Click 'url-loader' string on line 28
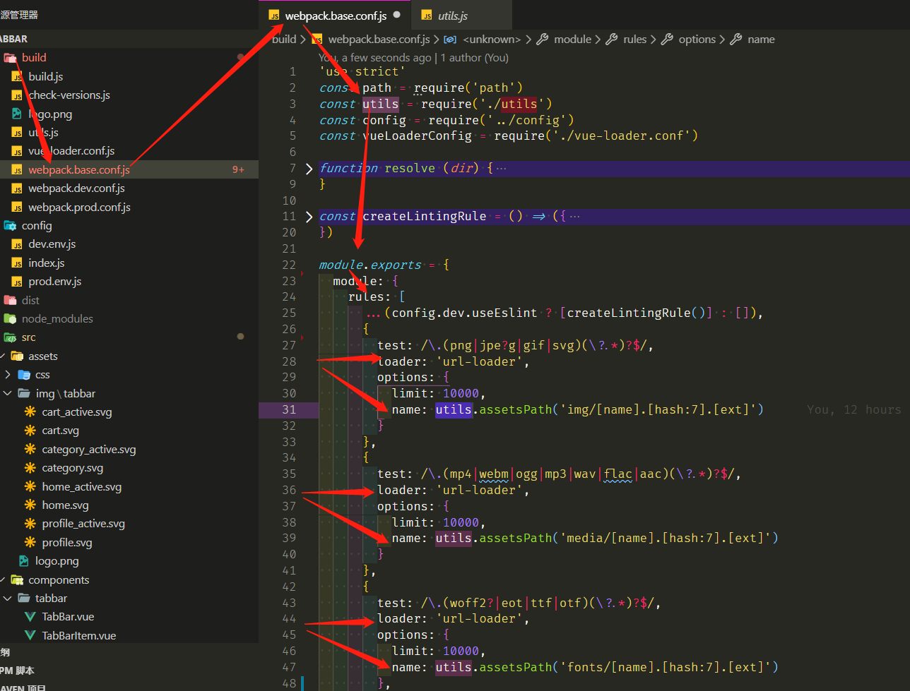Screen dimensions: 910x691 (479, 362)
